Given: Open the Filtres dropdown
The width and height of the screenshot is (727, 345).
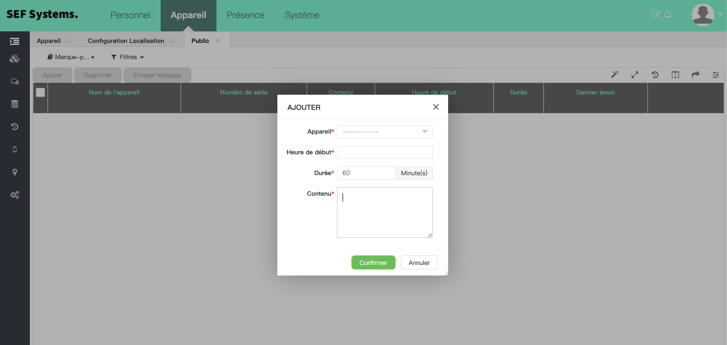Looking at the screenshot, I should 128,57.
